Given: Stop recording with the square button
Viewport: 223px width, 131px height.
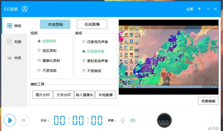Looking at the screenshot, I should click(24, 120).
